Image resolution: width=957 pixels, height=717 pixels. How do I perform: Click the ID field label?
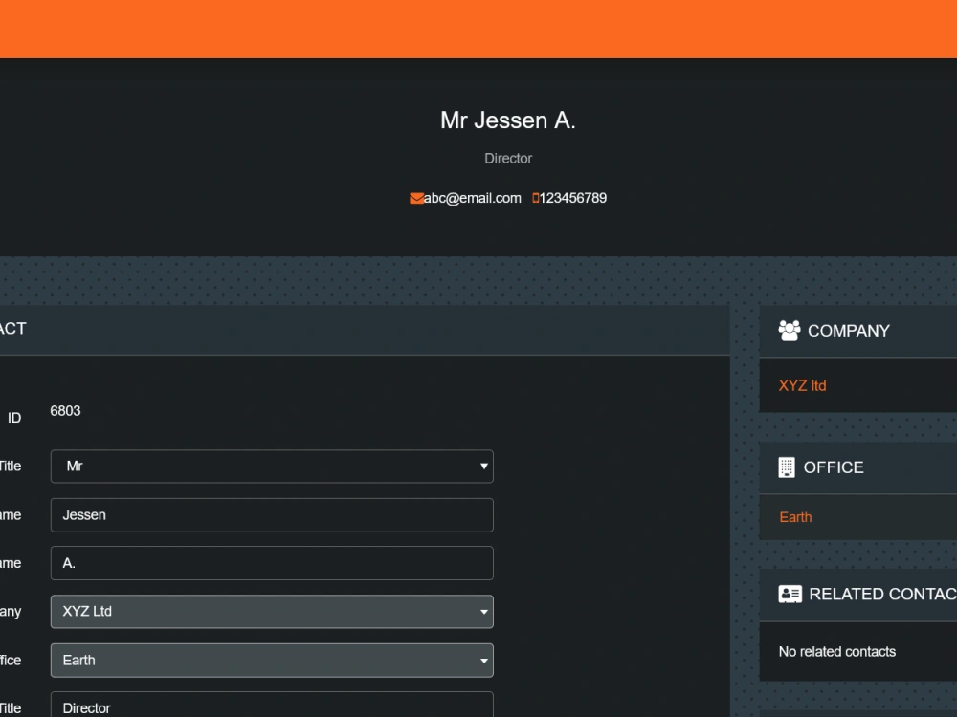tap(14, 418)
